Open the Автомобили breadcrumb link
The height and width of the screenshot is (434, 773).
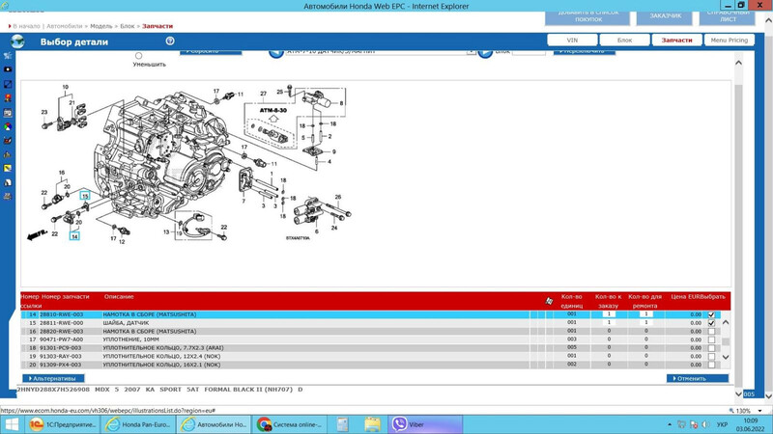click(64, 26)
